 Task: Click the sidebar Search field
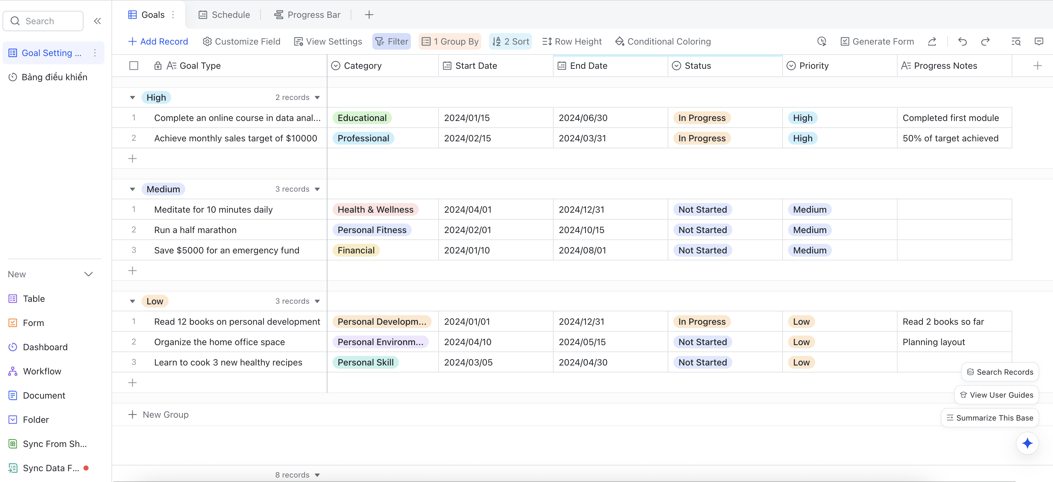point(43,21)
